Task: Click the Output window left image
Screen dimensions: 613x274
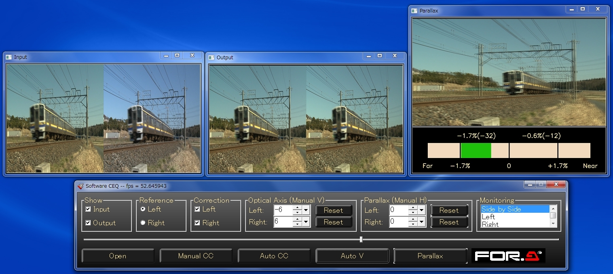Action: [x=258, y=119]
